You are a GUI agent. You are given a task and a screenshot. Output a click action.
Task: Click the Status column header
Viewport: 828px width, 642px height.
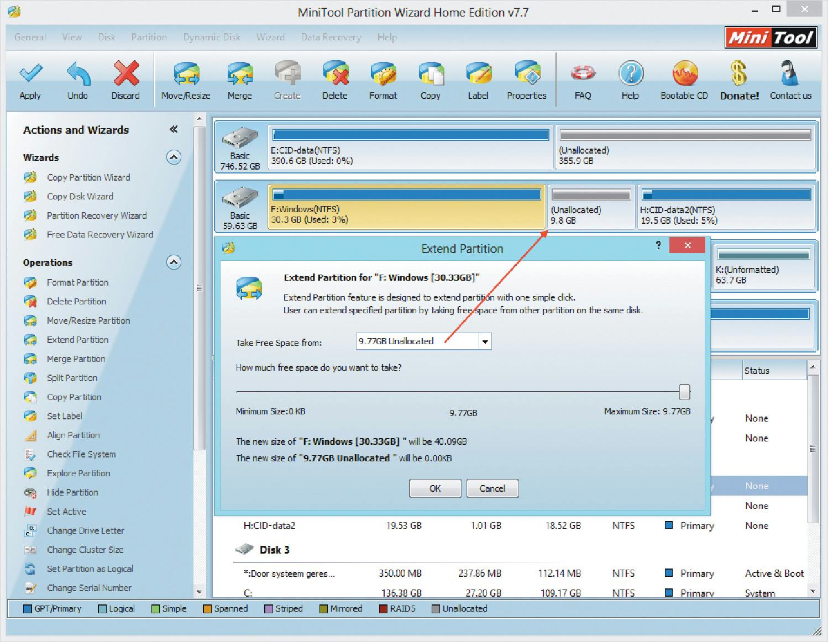click(774, 371)
